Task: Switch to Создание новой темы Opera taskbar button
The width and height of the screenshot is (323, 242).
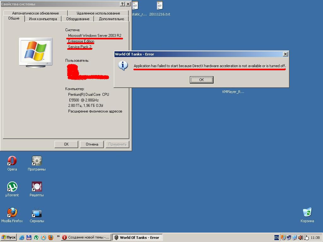Action: [x=86, y=238]
